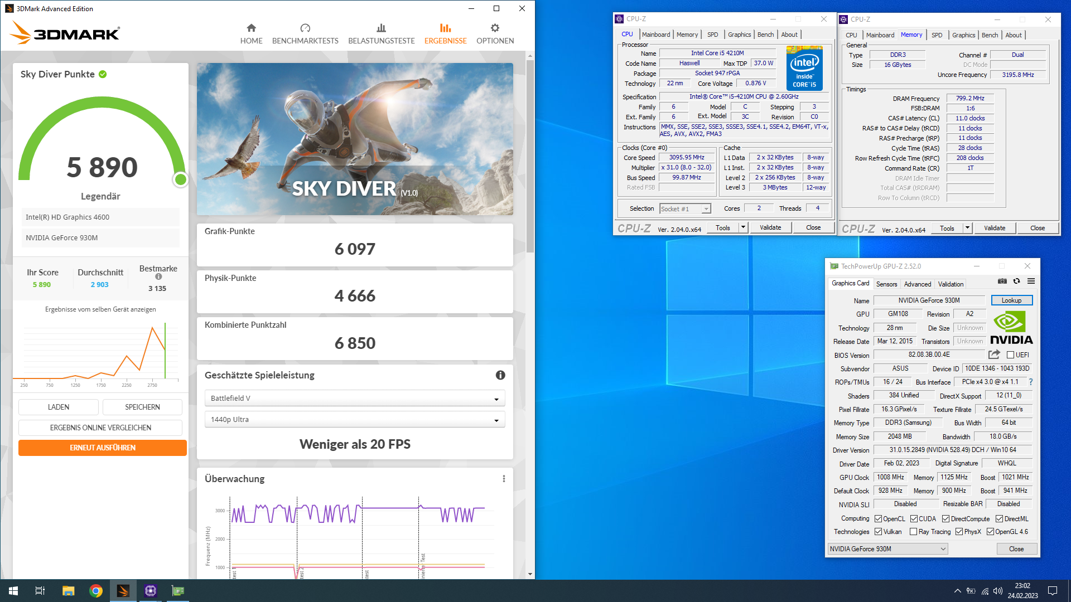Open the Battlefield V game dropdown
Screen dimensions: 1071x602
coord(355,399)
